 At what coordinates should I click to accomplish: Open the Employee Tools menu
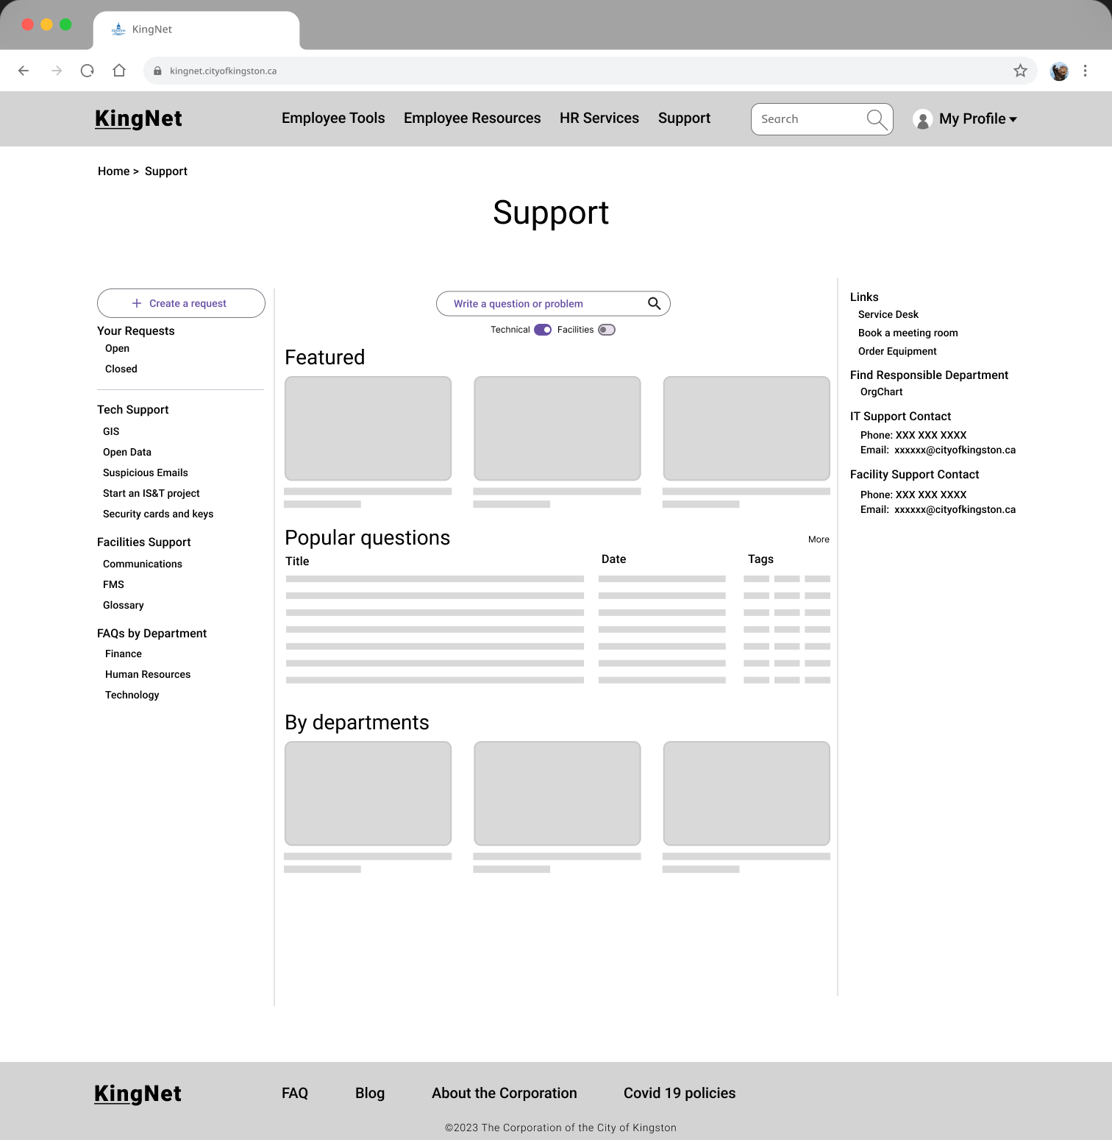[333, 118]
